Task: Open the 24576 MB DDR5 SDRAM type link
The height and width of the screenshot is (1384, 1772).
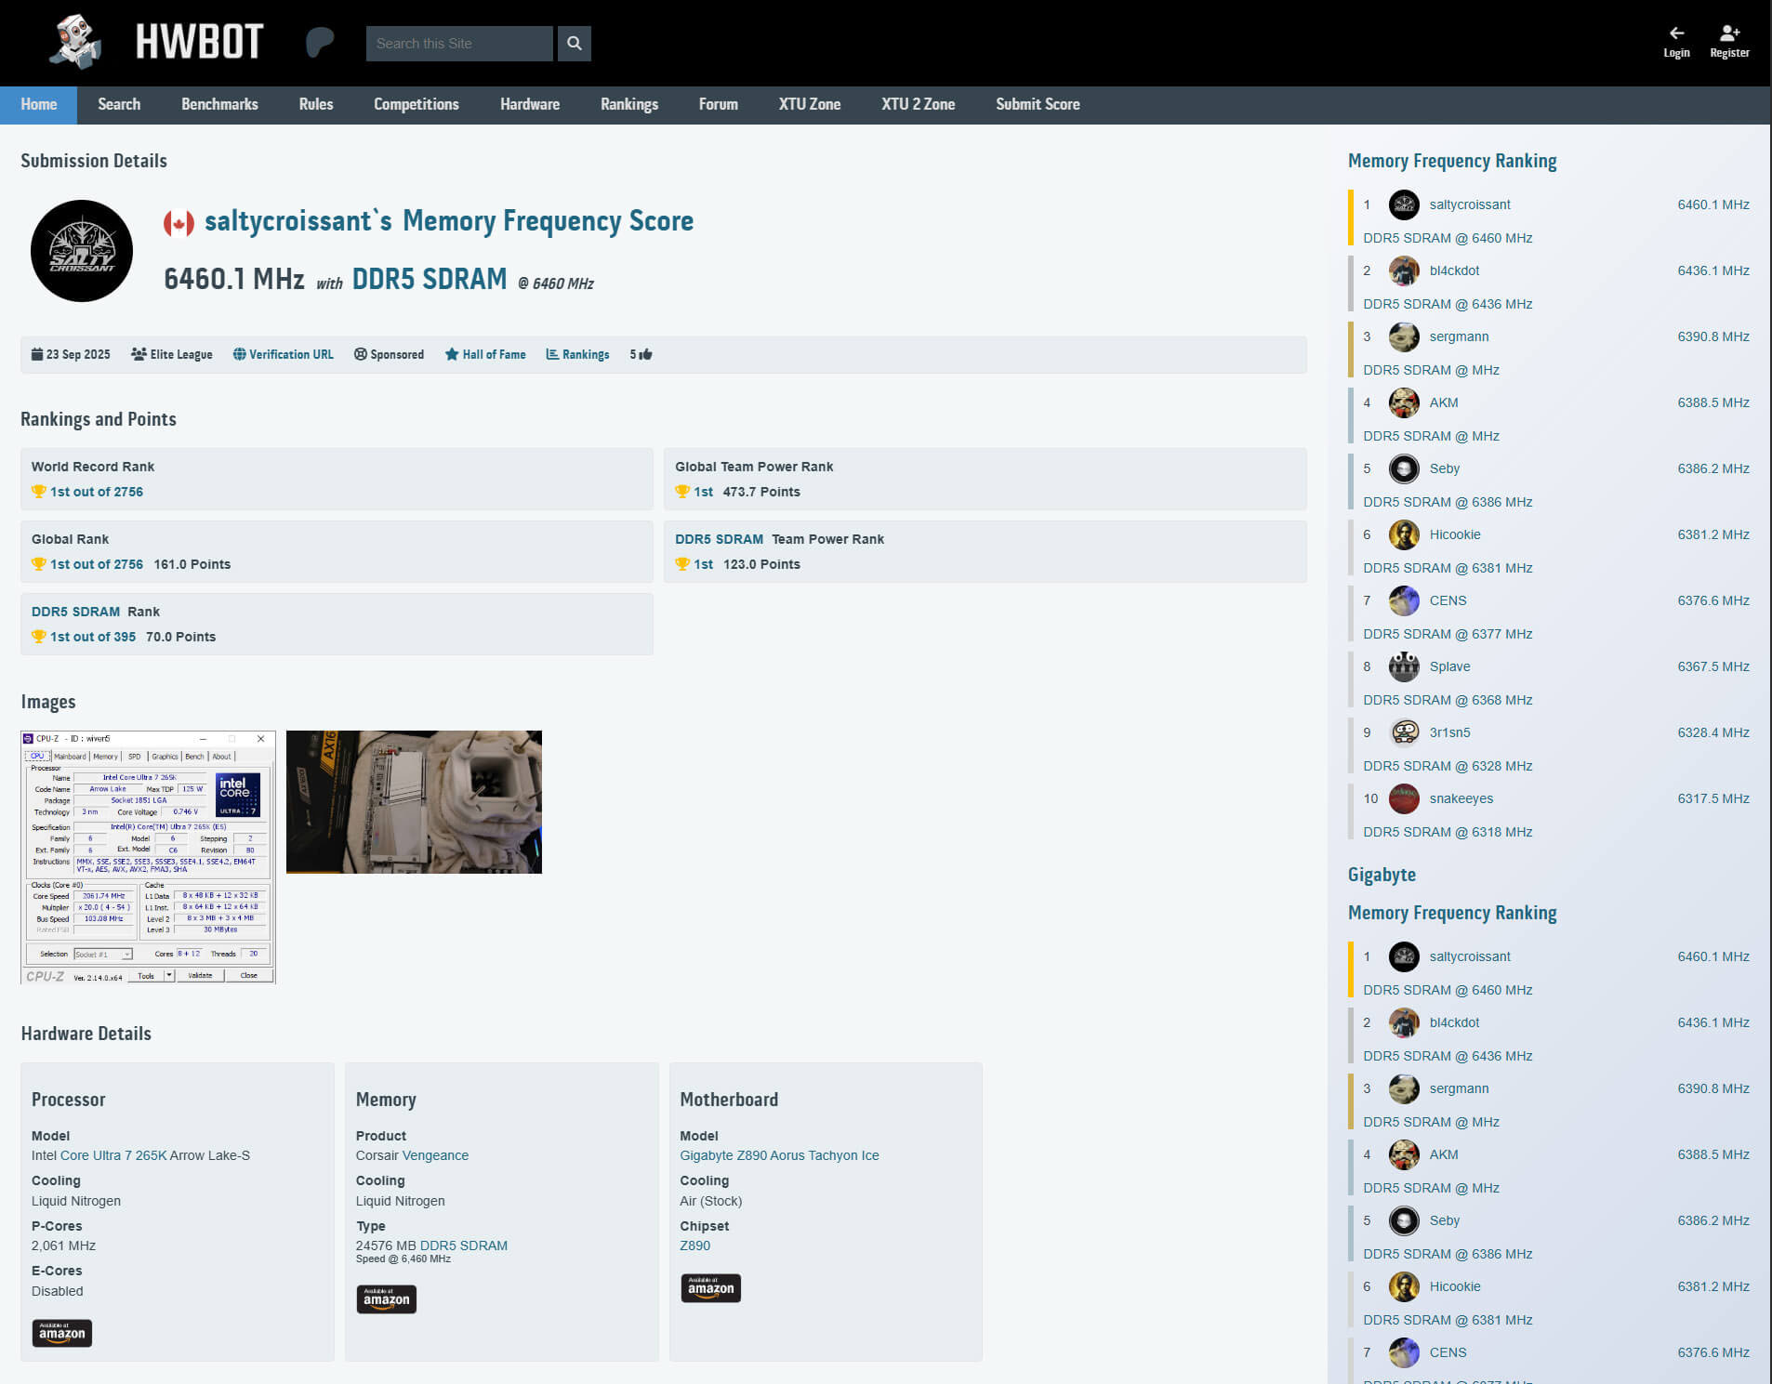Action: (464, 1246)
